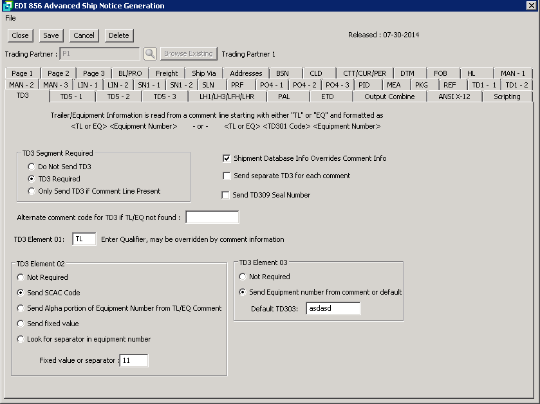The image size is (540, 404).
Task: Select the Do Not Send TD3 option
Action: 32,167
